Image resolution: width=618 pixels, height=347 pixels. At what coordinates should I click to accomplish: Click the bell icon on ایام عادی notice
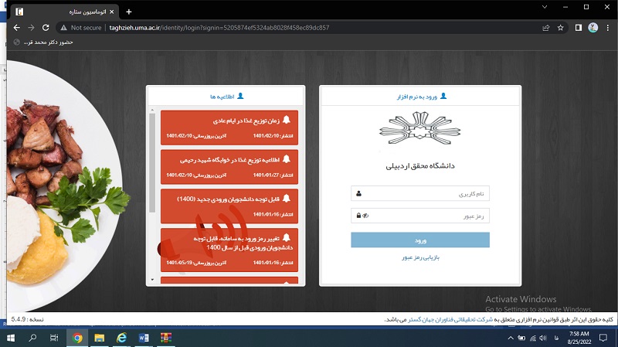click(x=287, y=120)
